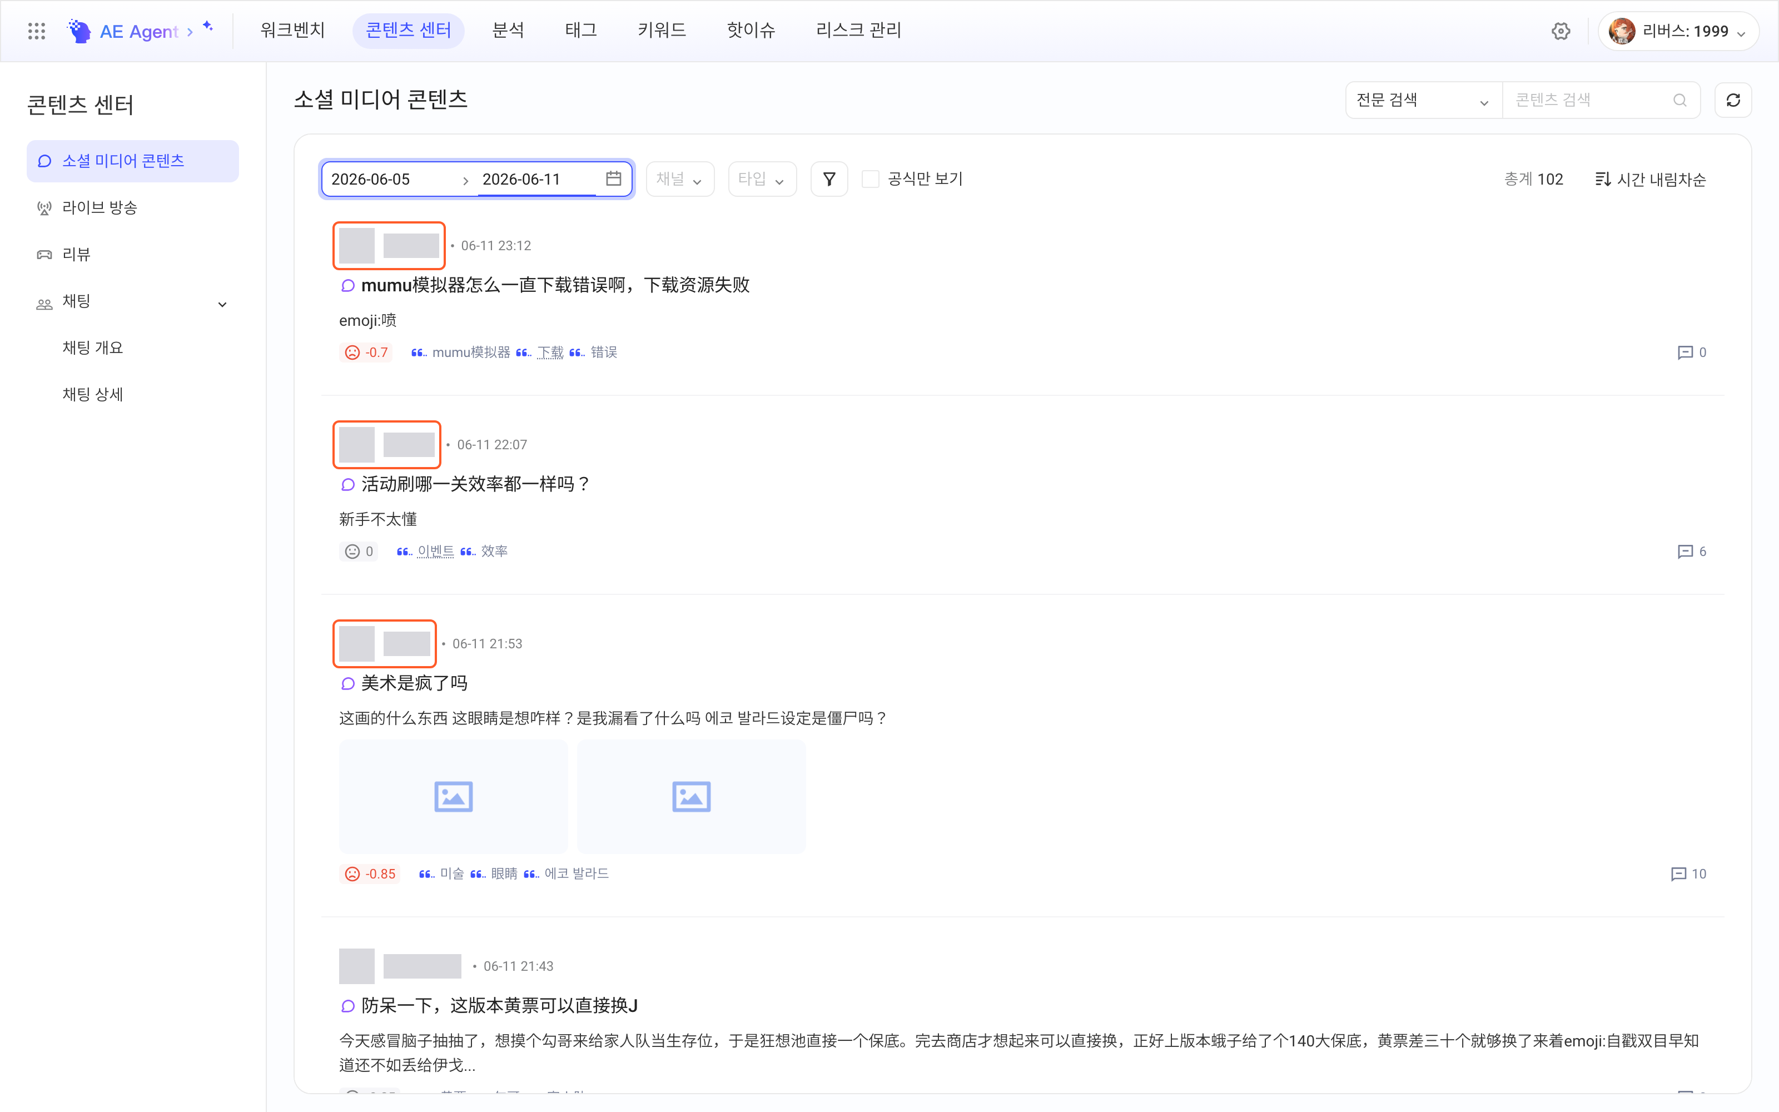This screenshot has height=1112, width=1779.
Task: Select 소셜 미디어 콘텐츠 in the sidebar
Action: point(133,160)
